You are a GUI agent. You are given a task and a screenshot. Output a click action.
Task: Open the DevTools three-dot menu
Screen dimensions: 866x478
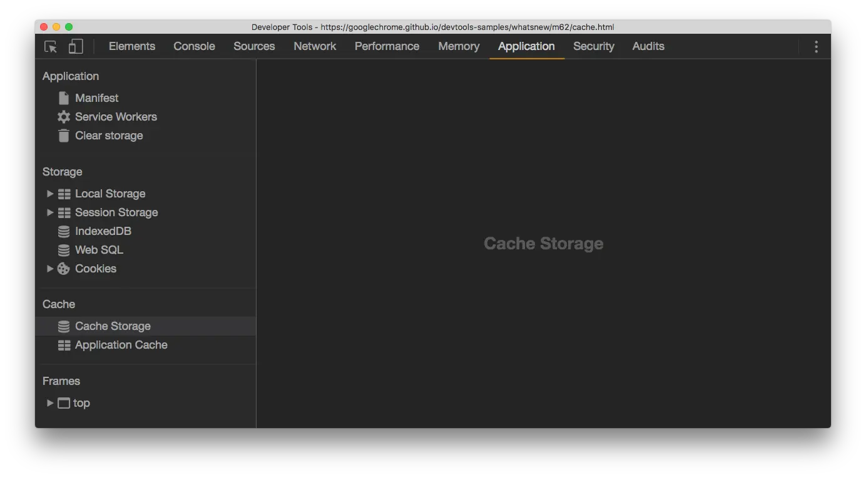[816, 47]
